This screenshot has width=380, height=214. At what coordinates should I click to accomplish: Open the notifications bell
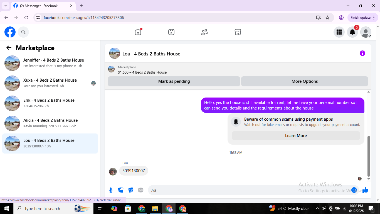click(x=352, y=32)
